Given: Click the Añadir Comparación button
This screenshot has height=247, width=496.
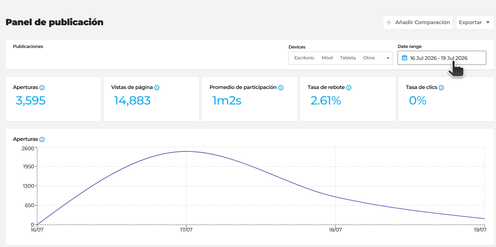Looking at the screenshot, I should click(418, 22).
